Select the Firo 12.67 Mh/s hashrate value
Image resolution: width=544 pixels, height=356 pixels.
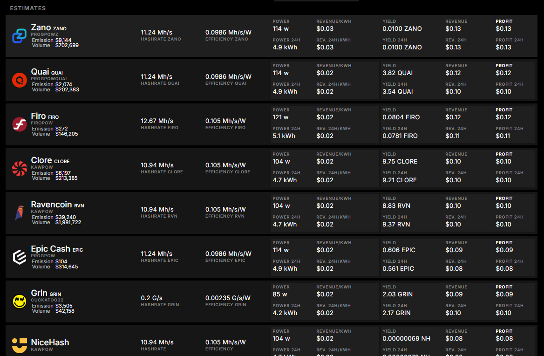pos(156,121)
